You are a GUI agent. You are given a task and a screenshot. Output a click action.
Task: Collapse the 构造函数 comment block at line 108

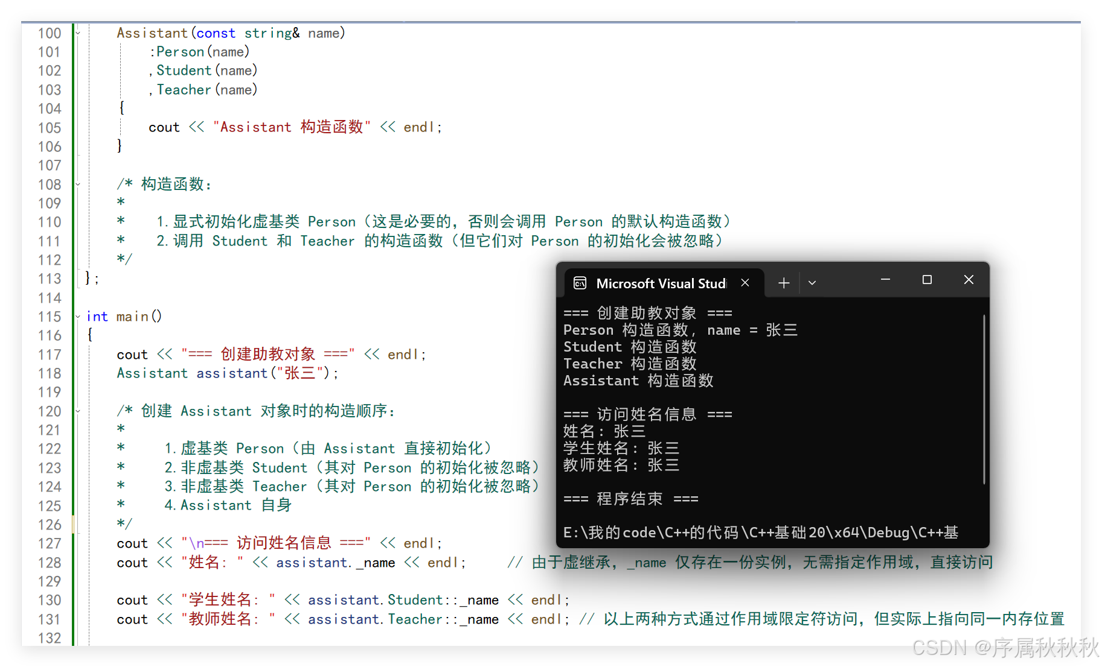click(x=78, y=185)
